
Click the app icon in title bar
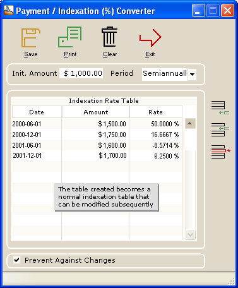point(9,10)
